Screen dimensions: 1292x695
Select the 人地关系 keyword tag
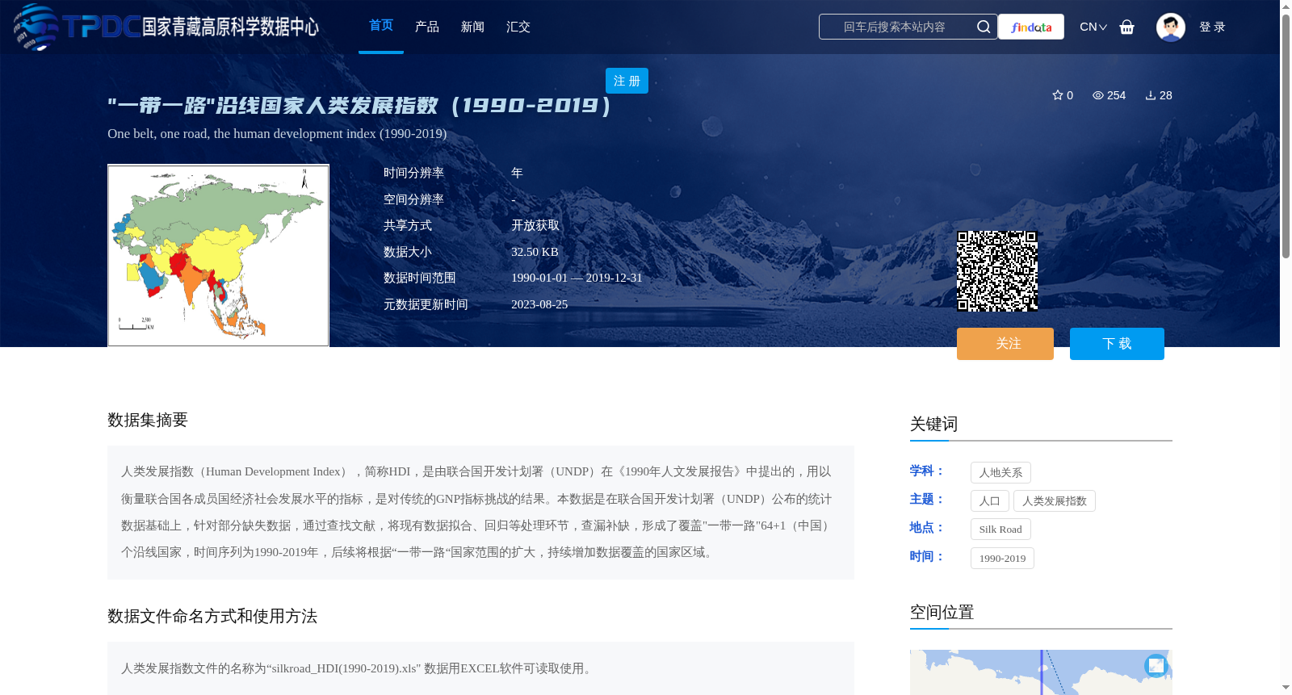[x=1000, y=472]
